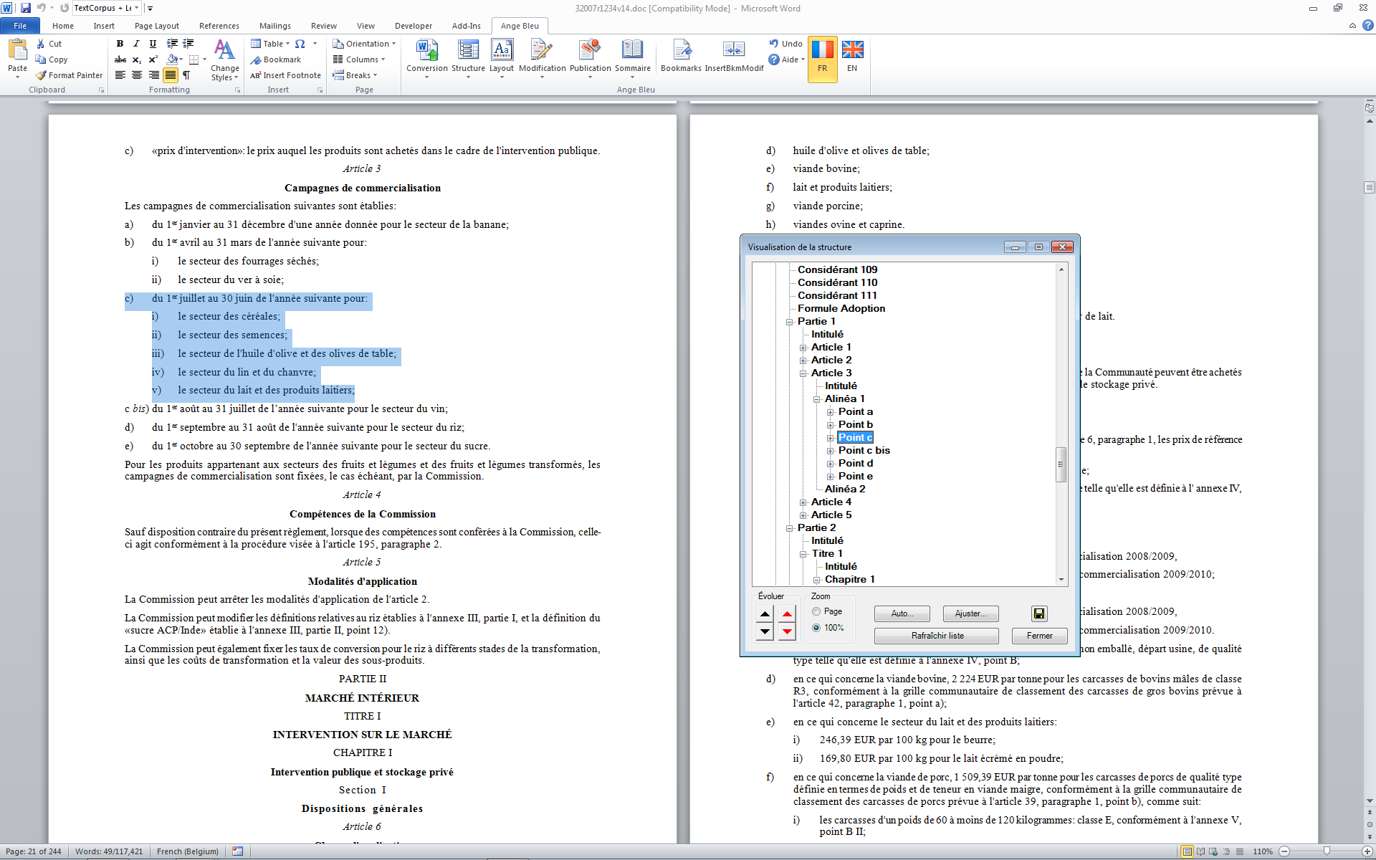Center the paragraph text
1376x860 pixels.
pos(137,75)
